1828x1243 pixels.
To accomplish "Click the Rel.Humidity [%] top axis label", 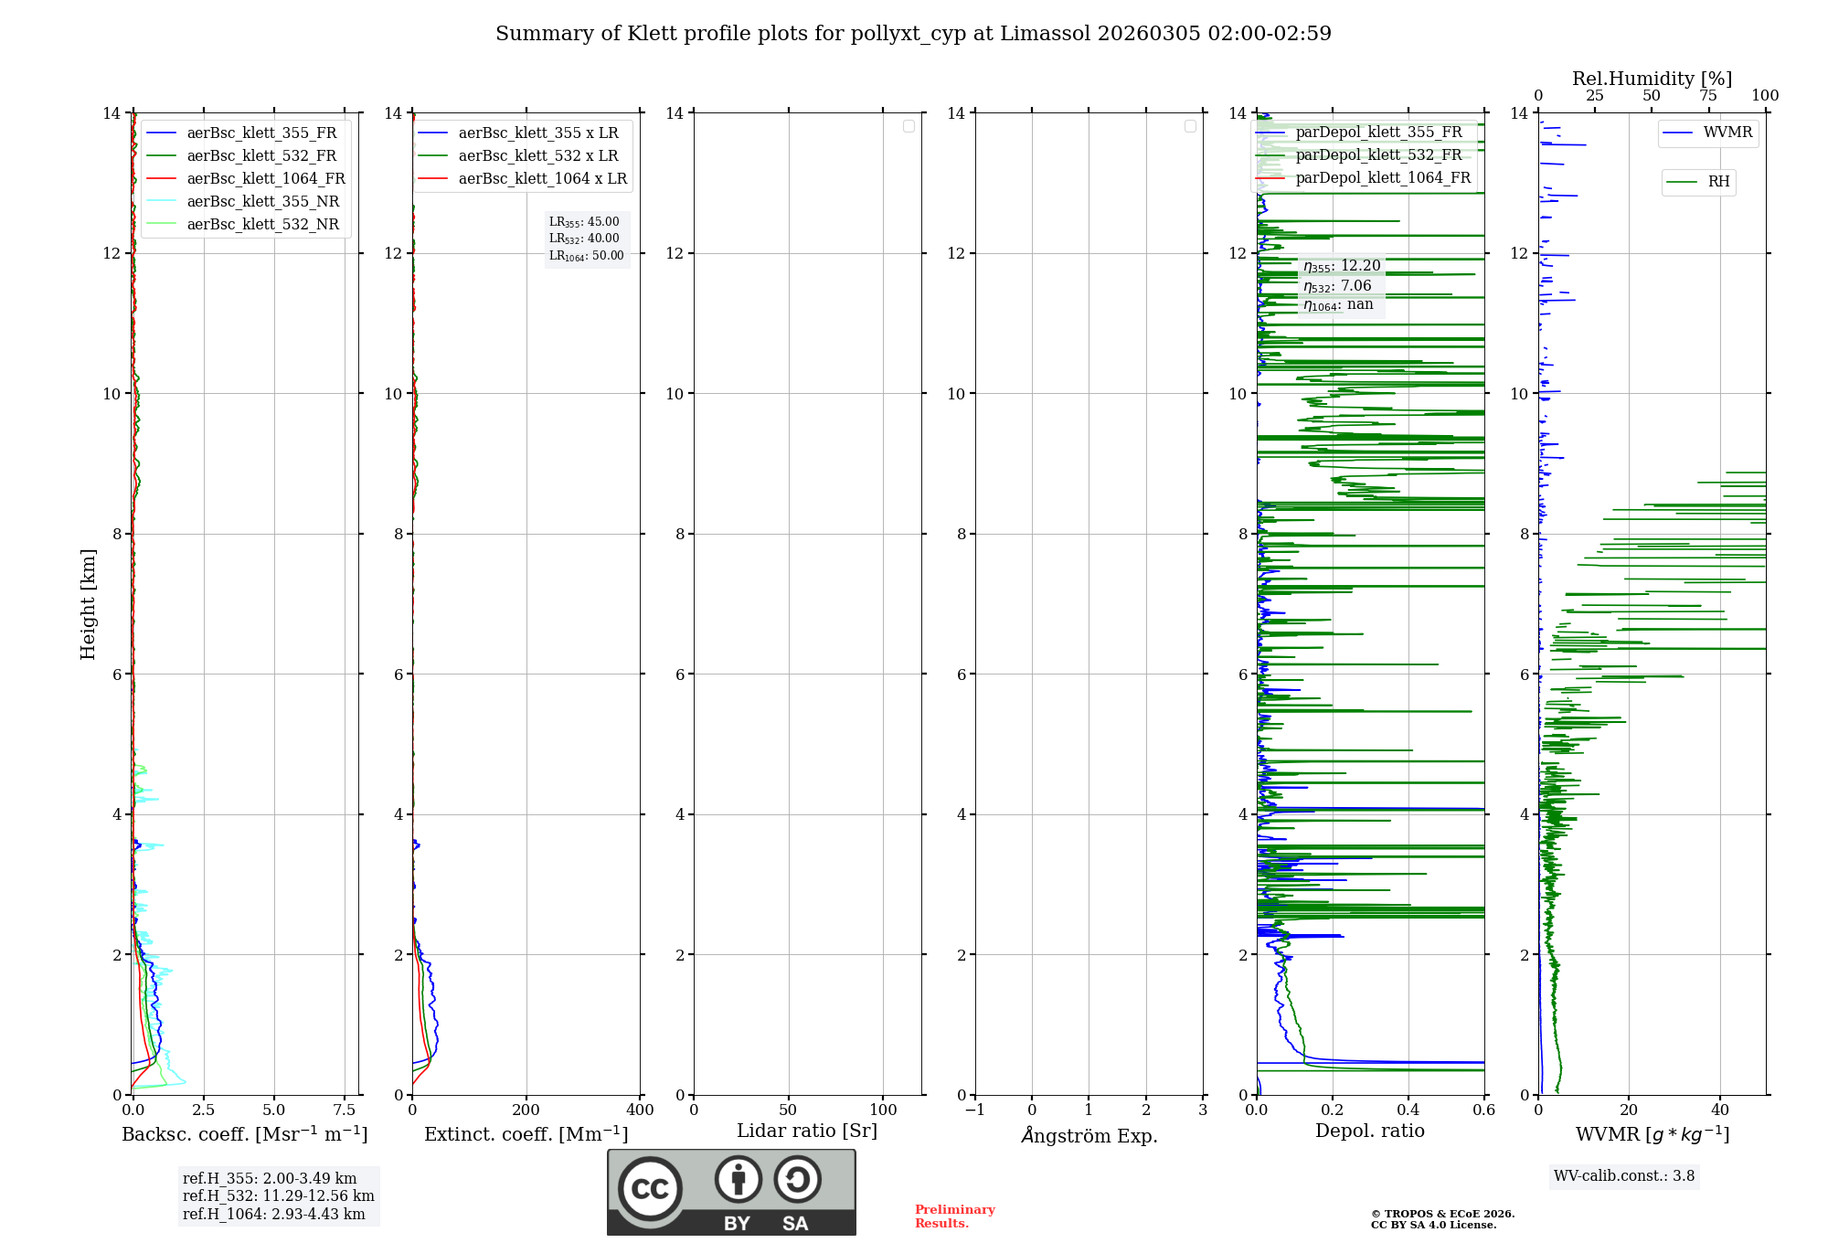I will click(1652, 79).
